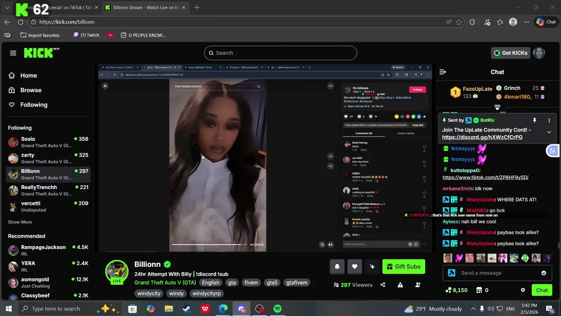Click the Grand Theft Auto V (GTA) category link
This screenshot has width=561, height=316.
[x=165, y=283]
